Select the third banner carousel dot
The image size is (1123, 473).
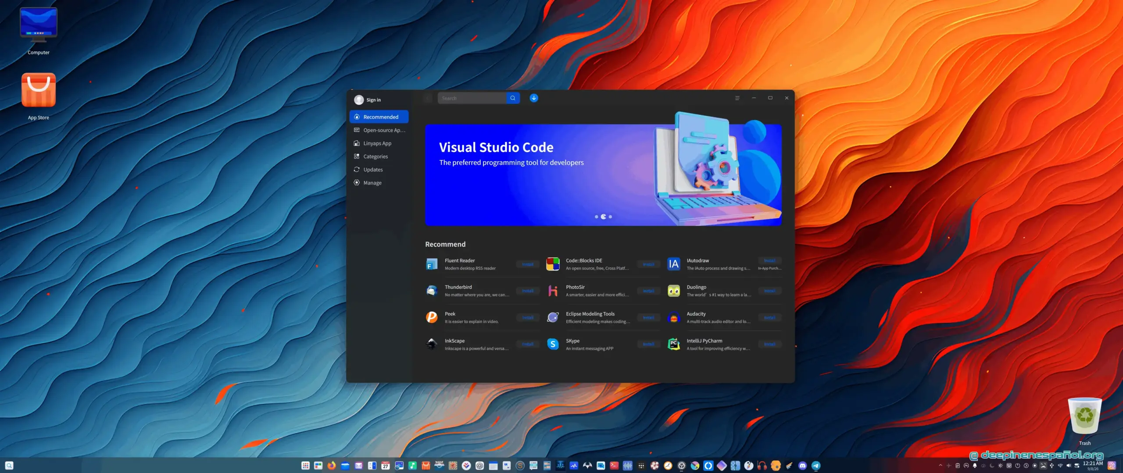tap(610, 217)
